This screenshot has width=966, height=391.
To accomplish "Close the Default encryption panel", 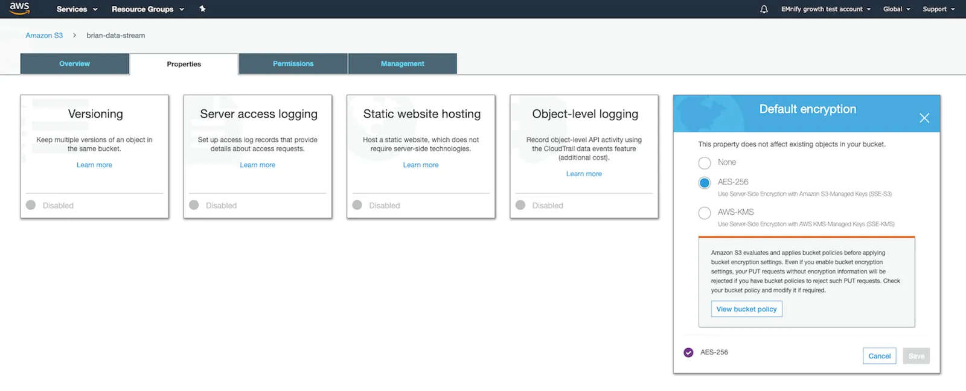I will coord(924,118).
